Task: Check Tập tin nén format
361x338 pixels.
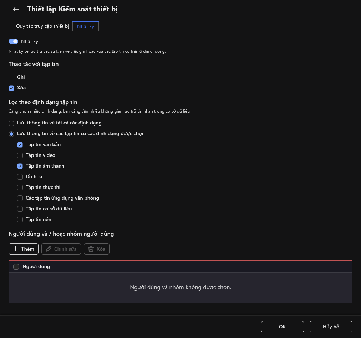Action: [20, 219]
